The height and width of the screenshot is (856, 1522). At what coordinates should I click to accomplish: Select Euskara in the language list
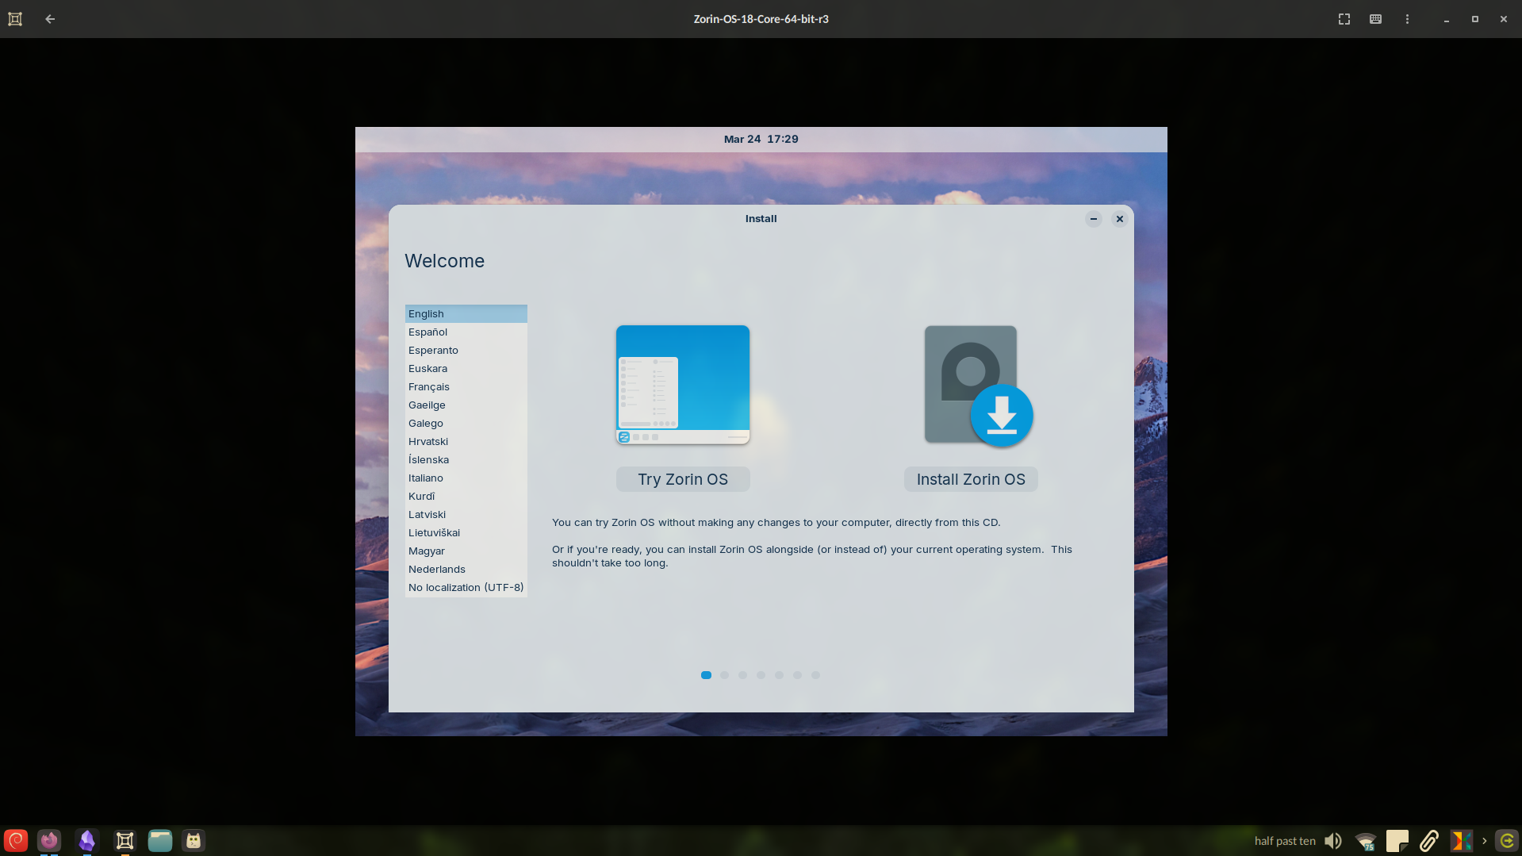point(466,369)
